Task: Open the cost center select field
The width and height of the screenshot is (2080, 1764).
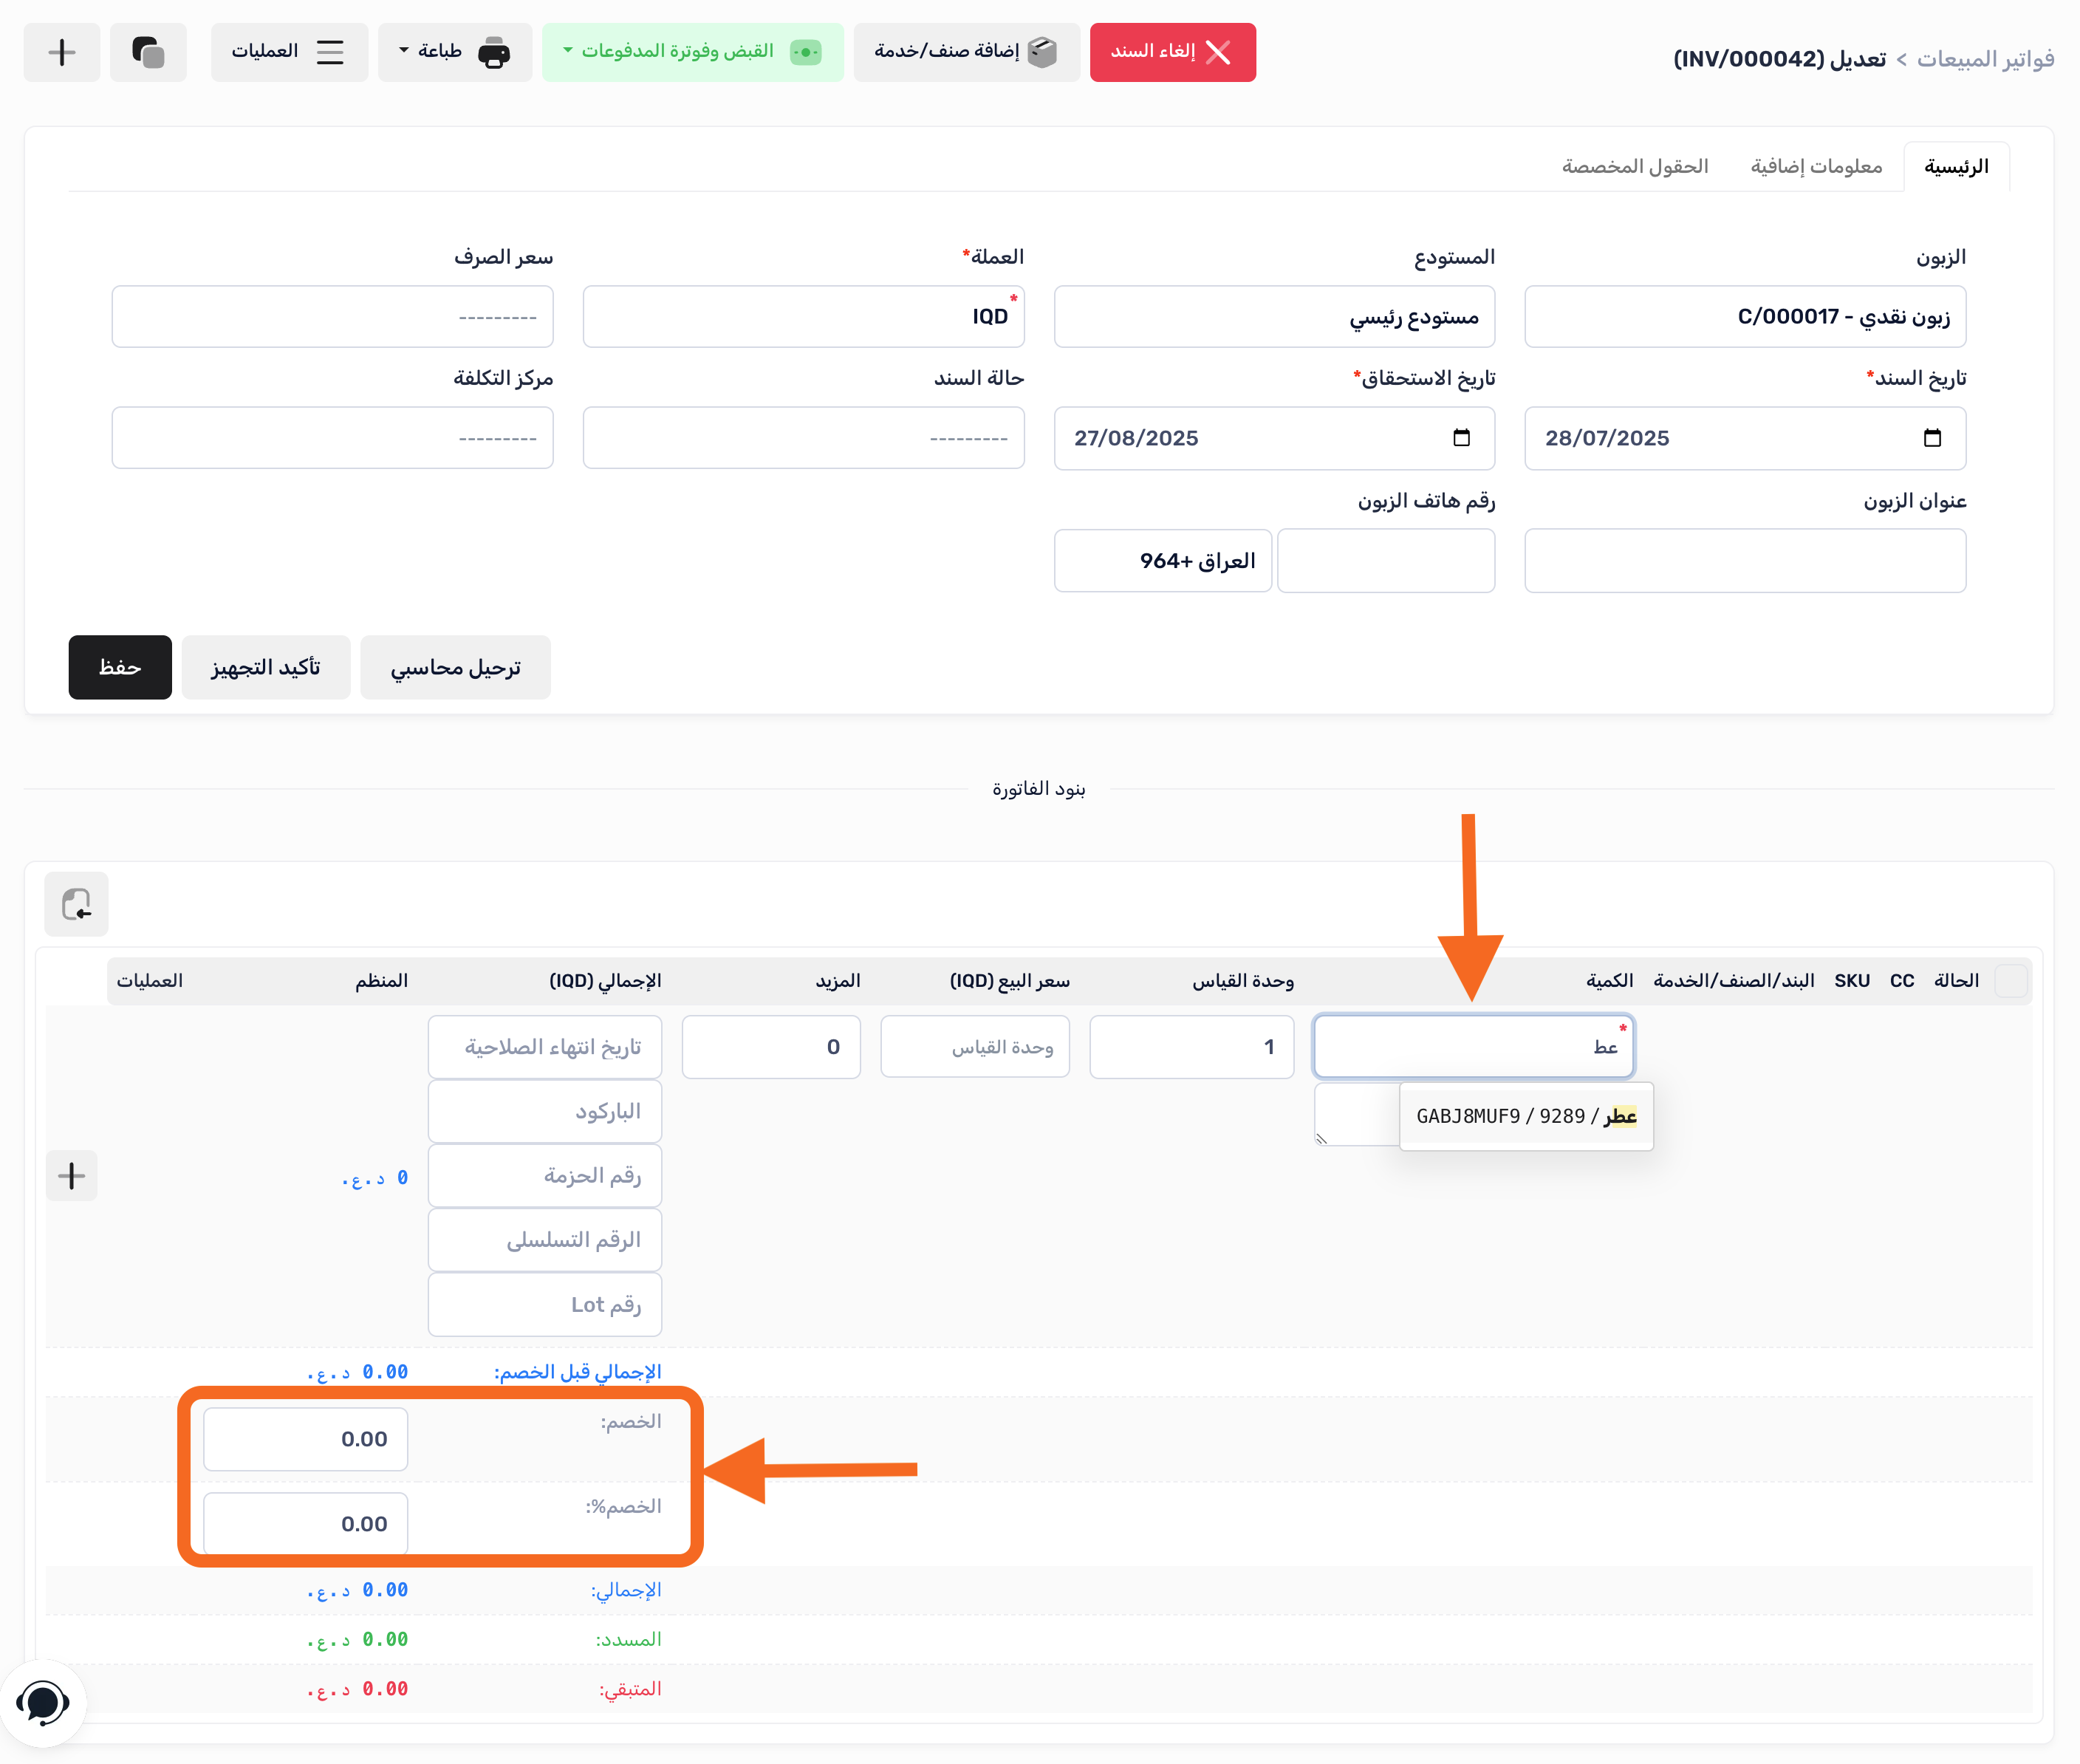Action: (332, 438)
